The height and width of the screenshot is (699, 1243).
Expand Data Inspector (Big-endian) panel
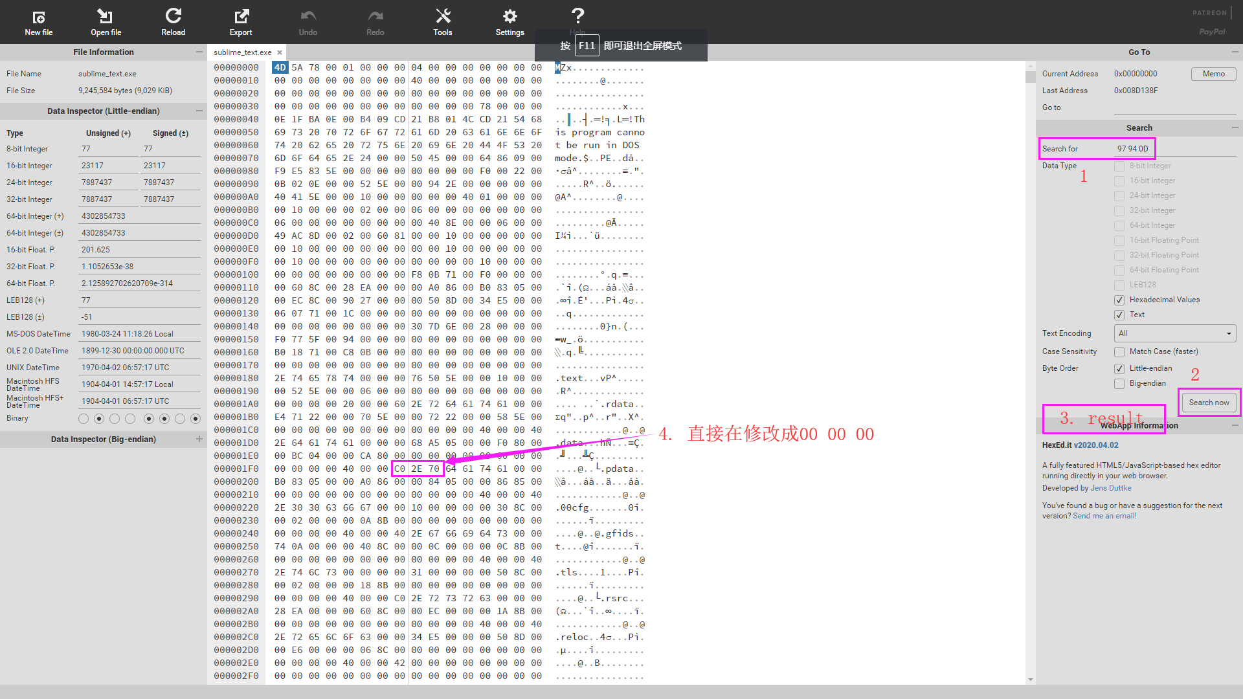pos(199,439)
